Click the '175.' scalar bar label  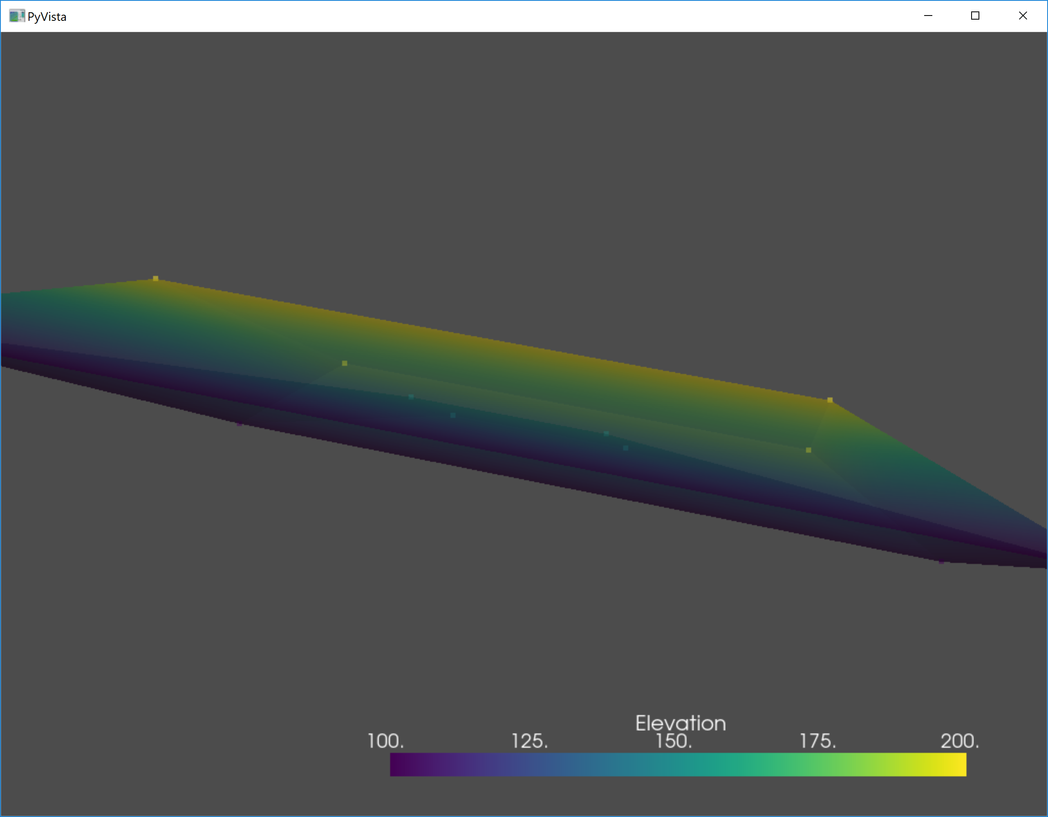coord(817,741)
